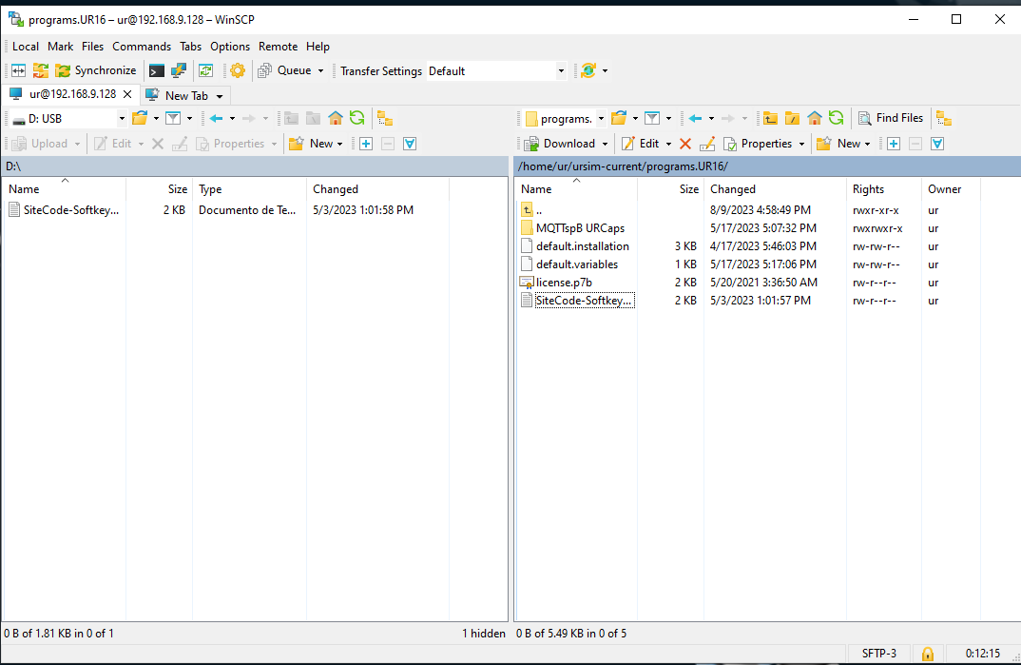The image size is (1021, 665).
Task: Expand the New Tab dropdown arrow
Action: tap(220, 96)
